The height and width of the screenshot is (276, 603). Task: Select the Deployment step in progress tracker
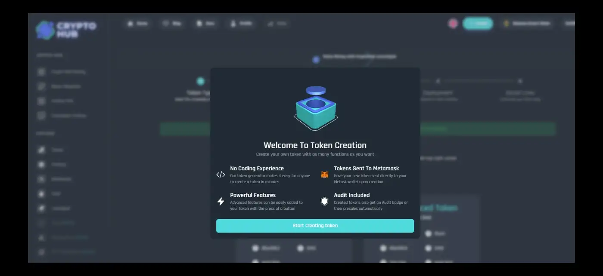point(437,92)
